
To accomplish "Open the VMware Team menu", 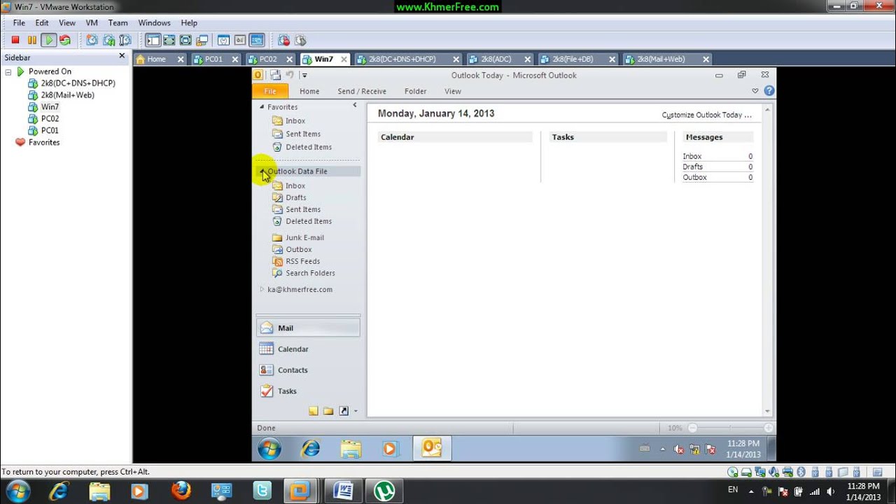I will pos(118,22).
